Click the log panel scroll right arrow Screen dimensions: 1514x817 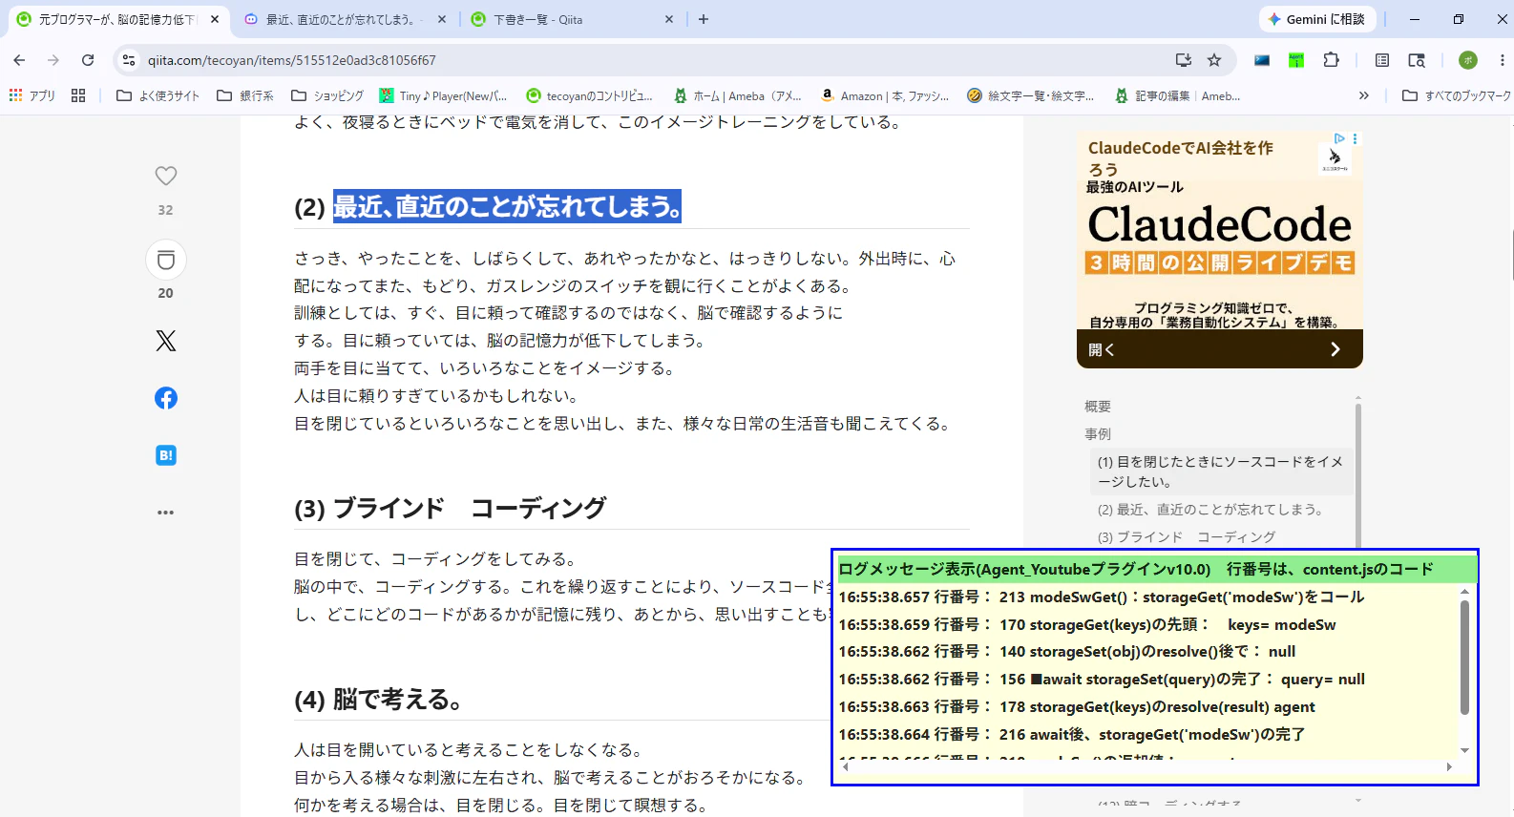pyautogui.click(x=1449, y=766)
